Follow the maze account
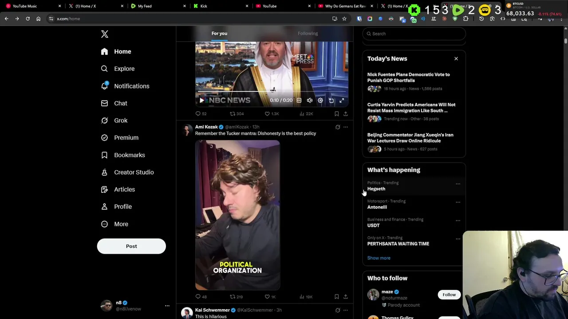The height and width of the screenshot is (319, 568). coord(449,295)
